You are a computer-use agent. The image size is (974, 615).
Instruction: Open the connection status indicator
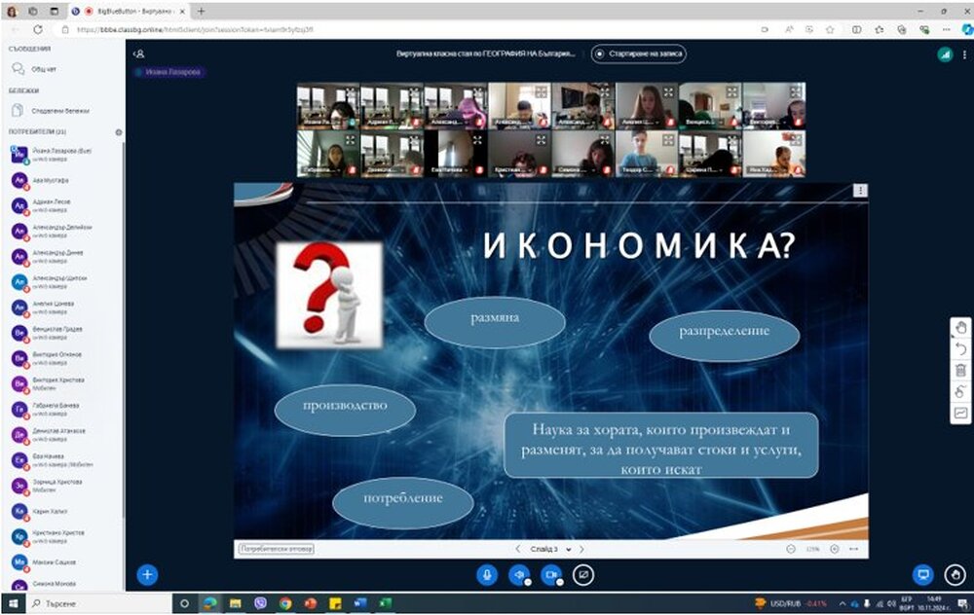pos(944,54)
